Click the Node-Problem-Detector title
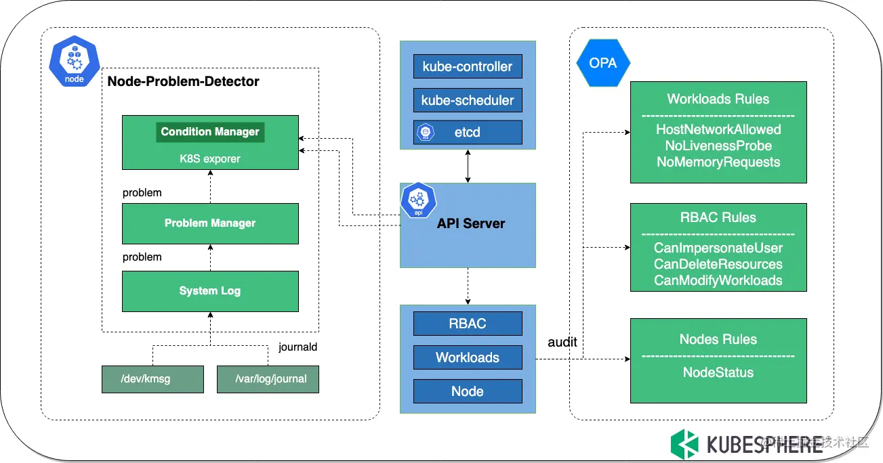The width and height of the screenshot is (883, 463). [x=184, y=82]
